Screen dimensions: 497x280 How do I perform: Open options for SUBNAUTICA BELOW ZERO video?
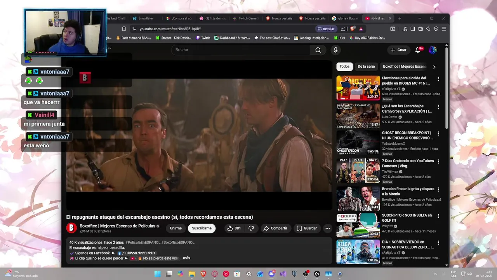click(x=438, y=243)
